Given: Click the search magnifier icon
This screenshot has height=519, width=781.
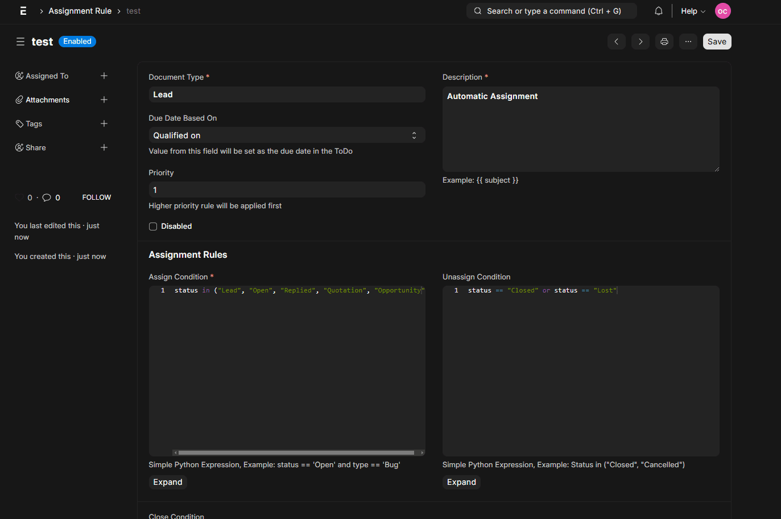Looking at the screenshot, I should 478,11.
